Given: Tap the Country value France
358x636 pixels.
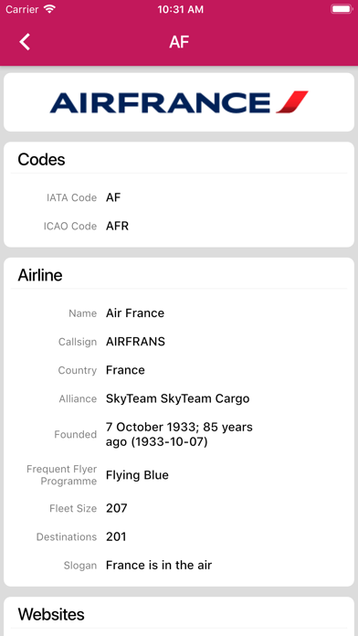Looking at the screenshot, I should [125, 370].
